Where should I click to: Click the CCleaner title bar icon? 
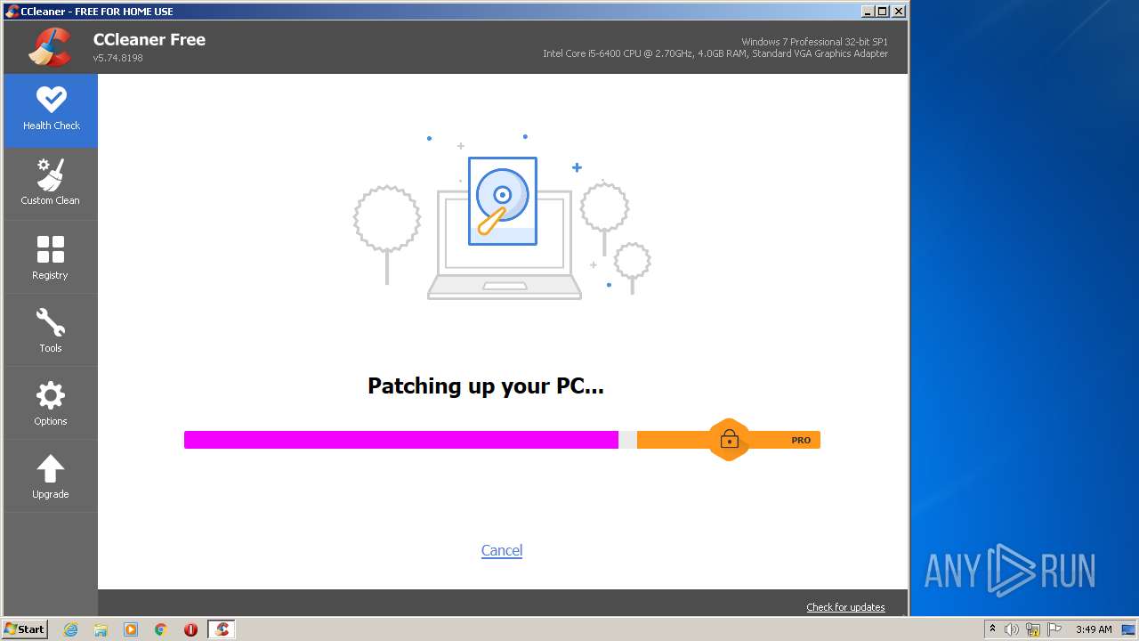pyautogui.click(x=12, y=12)
